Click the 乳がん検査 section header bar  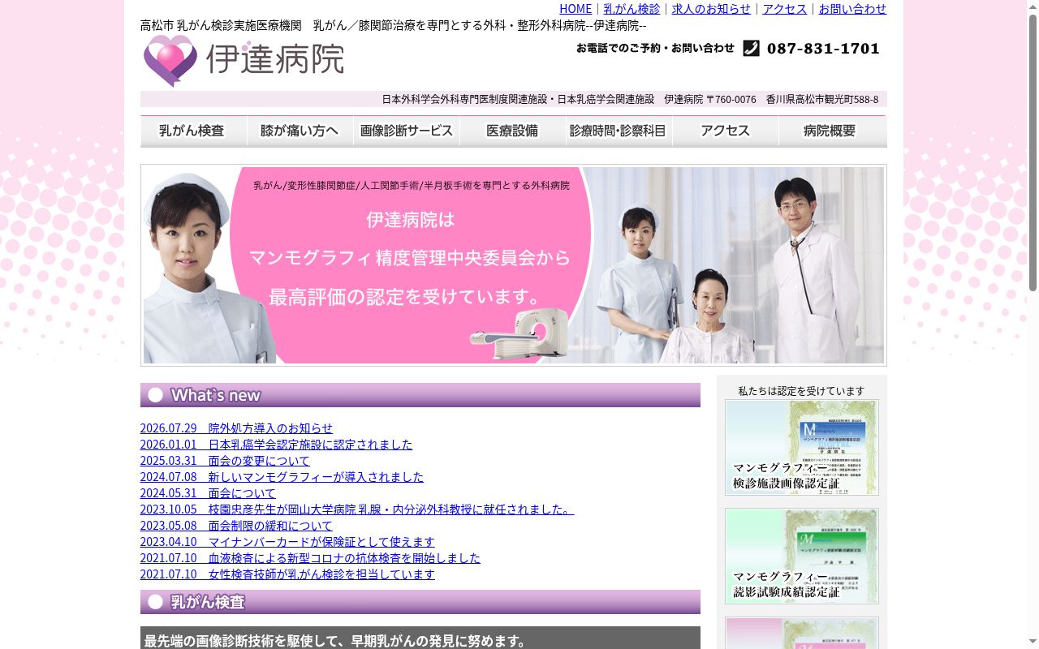point(420,602)
